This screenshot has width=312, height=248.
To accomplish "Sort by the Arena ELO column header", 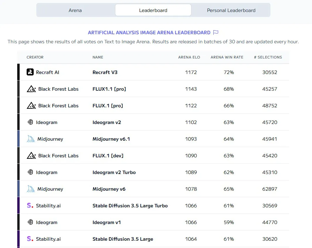I will 189,57.
